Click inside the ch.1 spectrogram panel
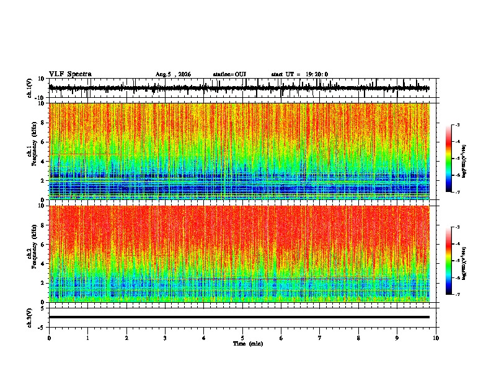The width and height of the screenshot is (491, 379). coord(239,151)
